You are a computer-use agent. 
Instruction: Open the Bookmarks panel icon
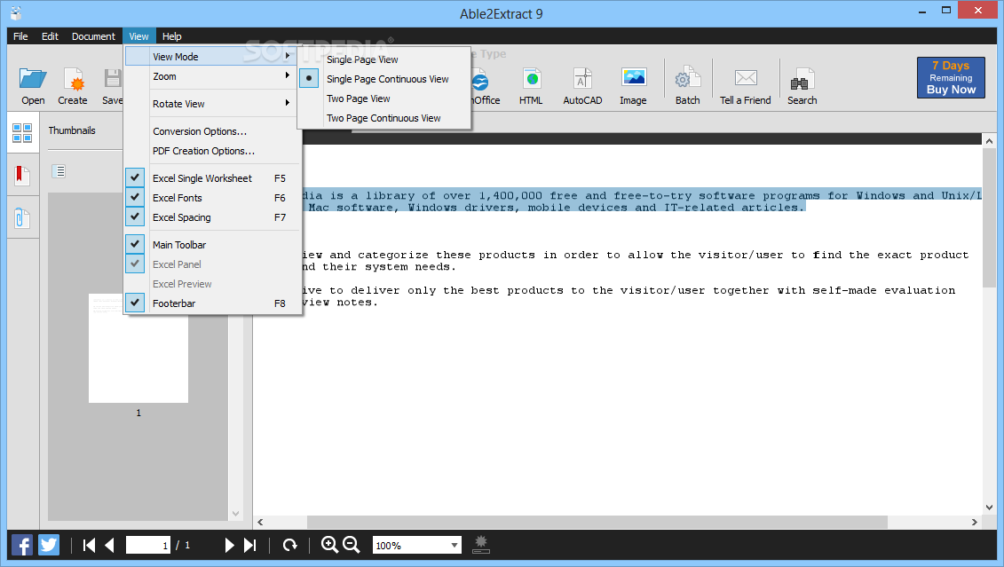click(22, 176)
